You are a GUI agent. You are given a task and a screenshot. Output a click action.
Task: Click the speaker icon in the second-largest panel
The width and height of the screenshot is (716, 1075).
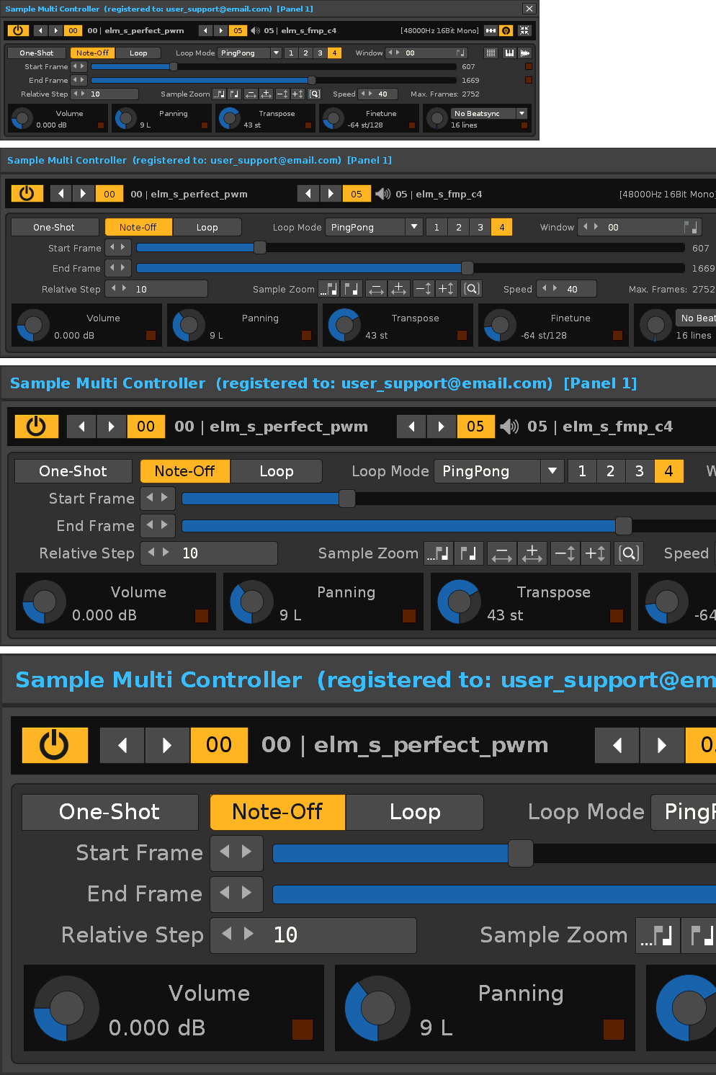tap(509, 427)
